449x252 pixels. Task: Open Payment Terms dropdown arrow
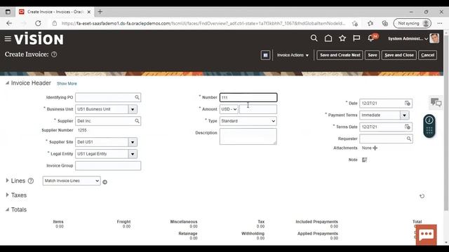point(404,115)
